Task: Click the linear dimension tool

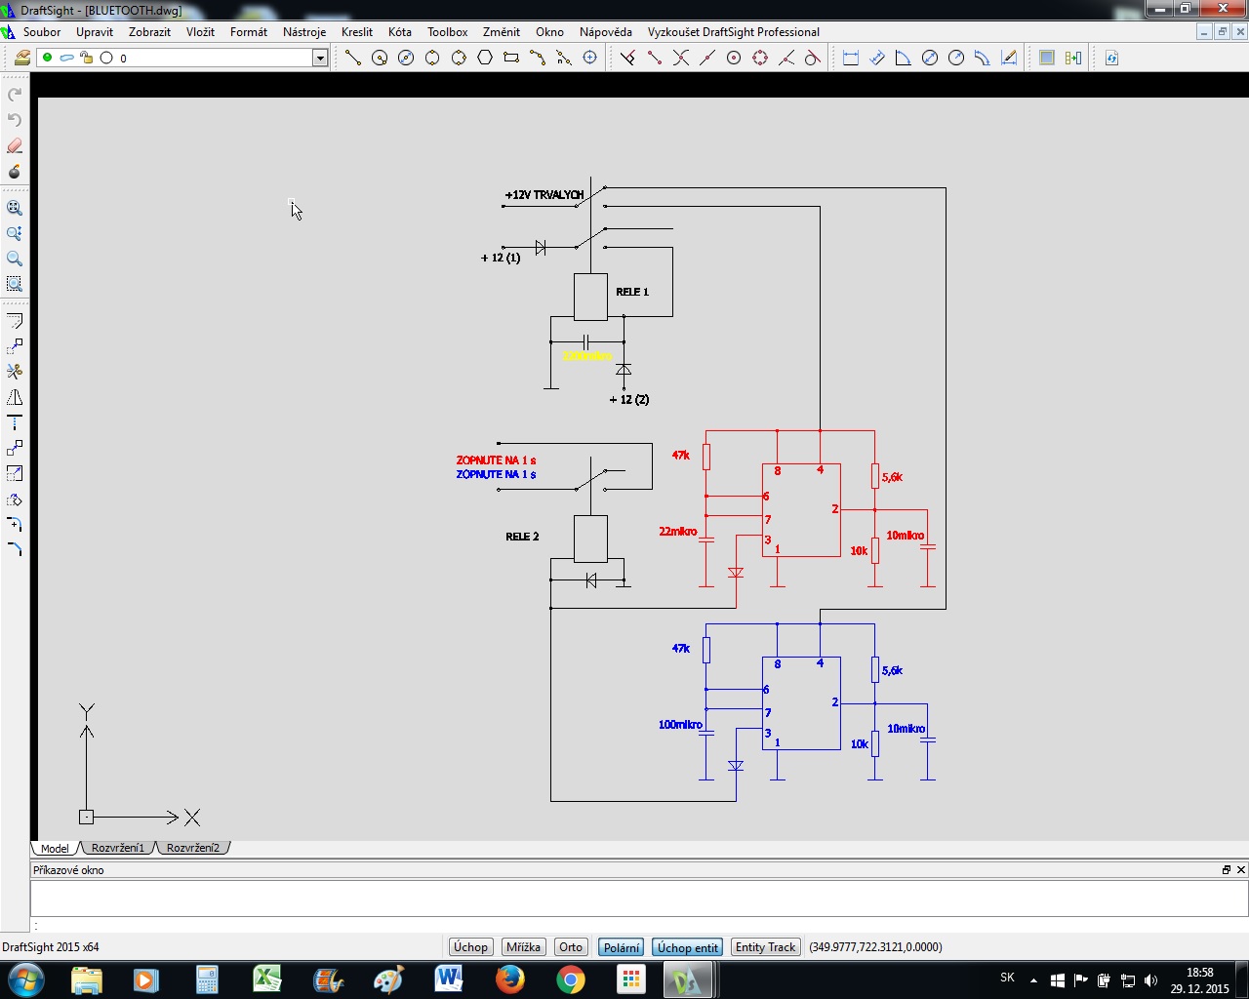Action: (x=850, y=59)
